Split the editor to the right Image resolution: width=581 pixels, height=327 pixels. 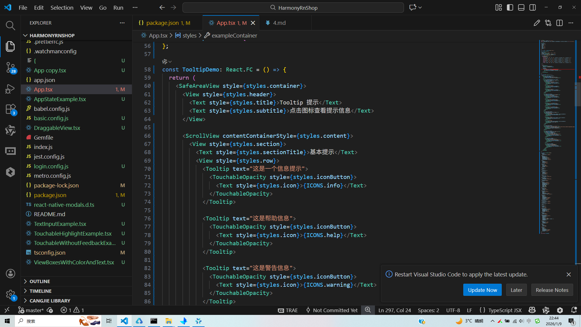coord(560,23)
